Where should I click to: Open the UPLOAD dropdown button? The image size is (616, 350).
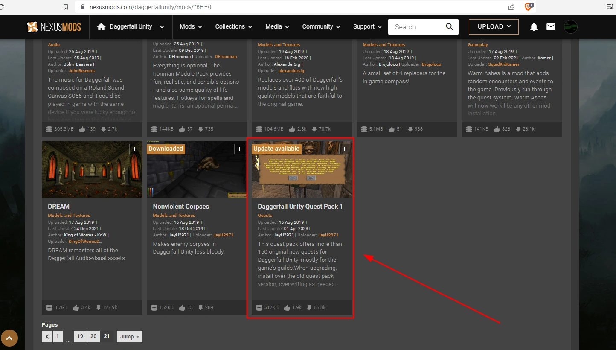point(494,27)
